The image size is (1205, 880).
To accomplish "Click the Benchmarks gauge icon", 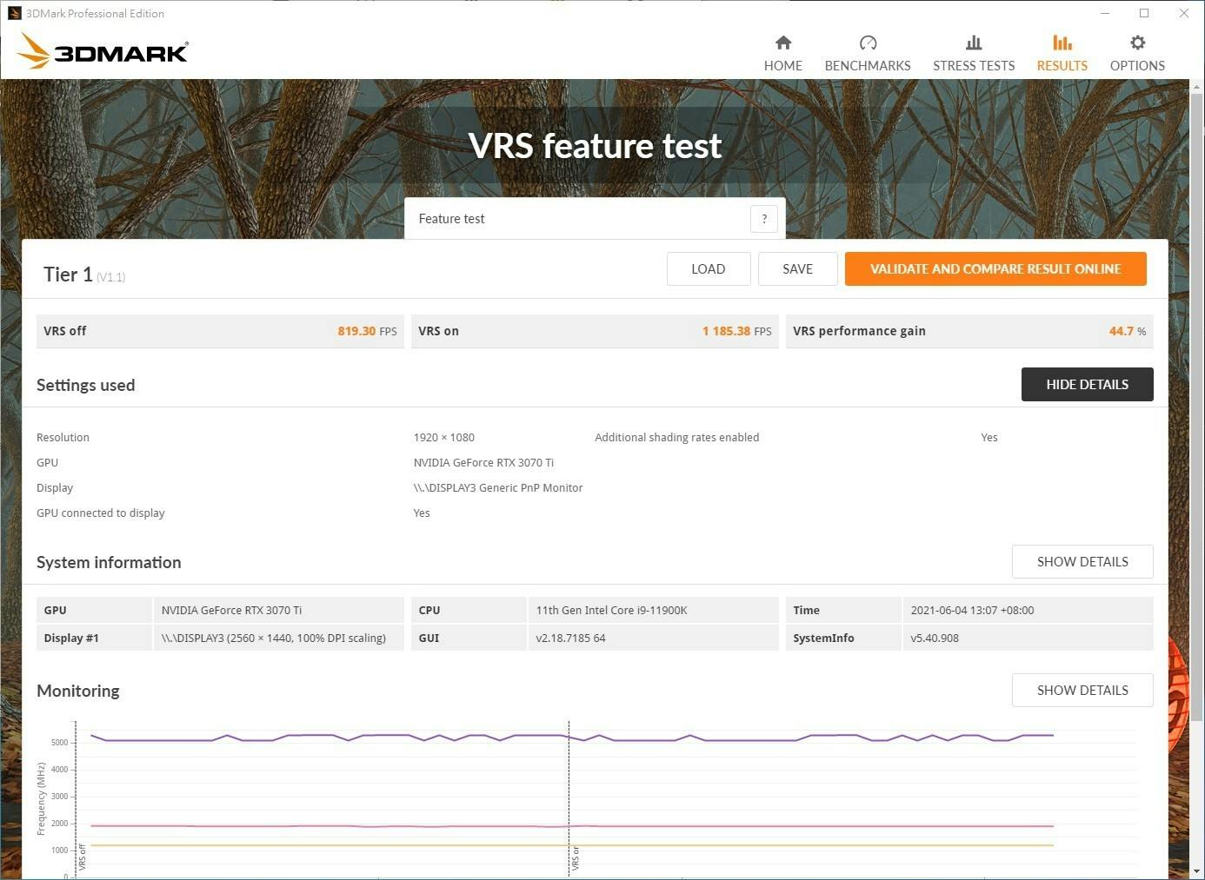I will tap(868, 43).
